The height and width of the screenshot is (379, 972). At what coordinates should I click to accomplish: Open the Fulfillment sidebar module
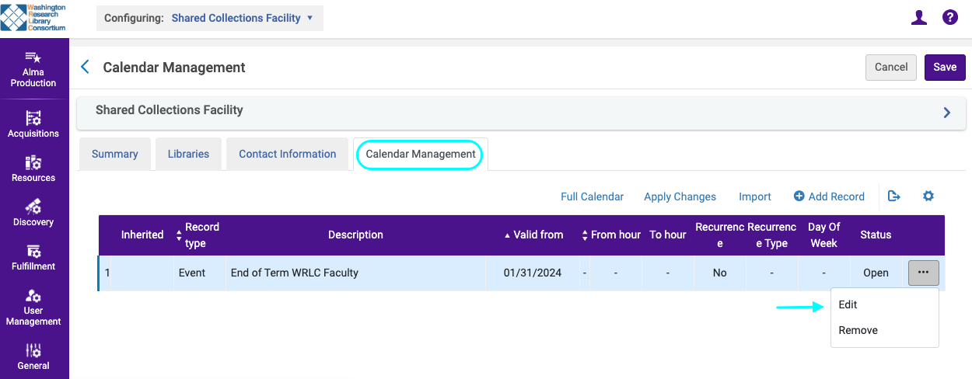[33, 256]
